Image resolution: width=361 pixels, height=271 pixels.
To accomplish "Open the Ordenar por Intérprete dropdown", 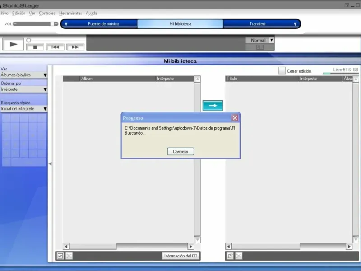I will pos(24,89).
